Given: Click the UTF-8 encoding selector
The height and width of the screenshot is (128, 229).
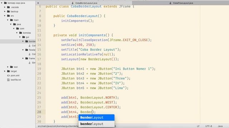Looking at the screenshot, I should coord(209,126).
